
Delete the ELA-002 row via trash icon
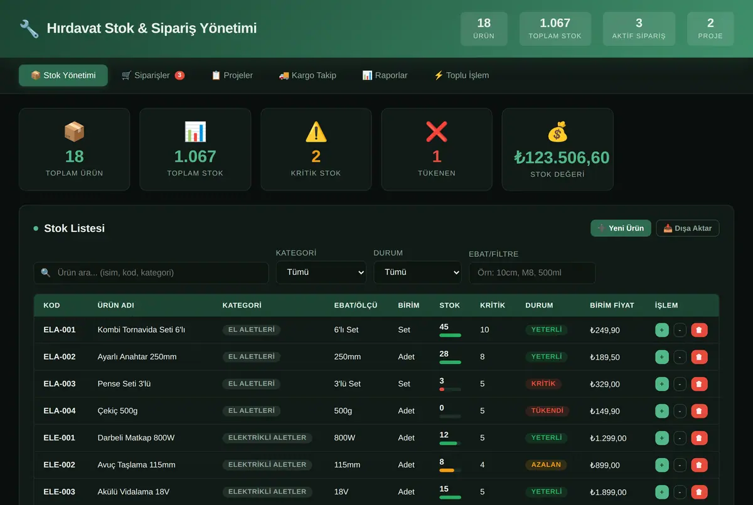700,357
